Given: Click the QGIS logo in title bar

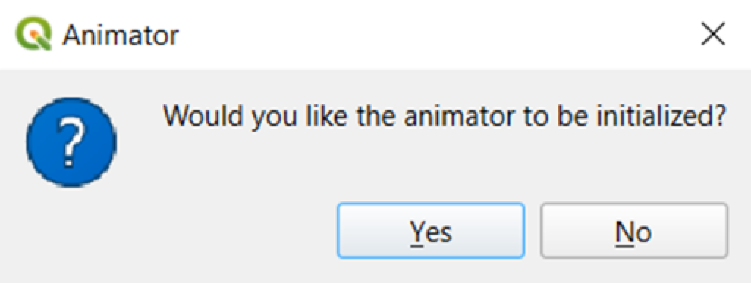Looking at the screenshot, I should click(x=33, y=33).
